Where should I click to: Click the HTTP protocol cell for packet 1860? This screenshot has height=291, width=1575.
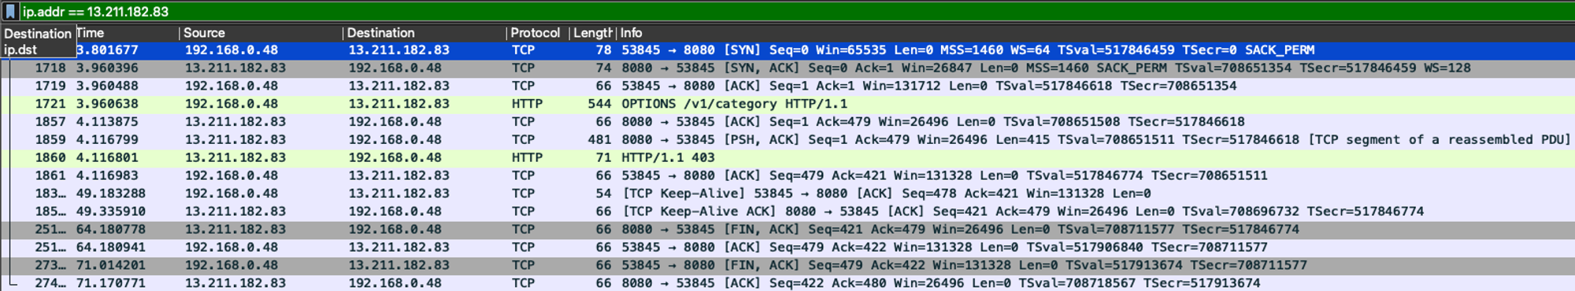pyautogui.click(x=527, y=158)
